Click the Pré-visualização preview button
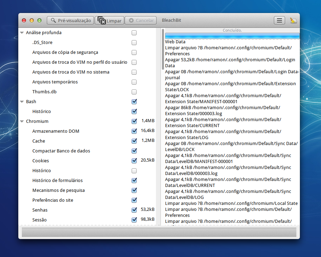321x257 pixels. pyautogui.click(x=70, y=20)
